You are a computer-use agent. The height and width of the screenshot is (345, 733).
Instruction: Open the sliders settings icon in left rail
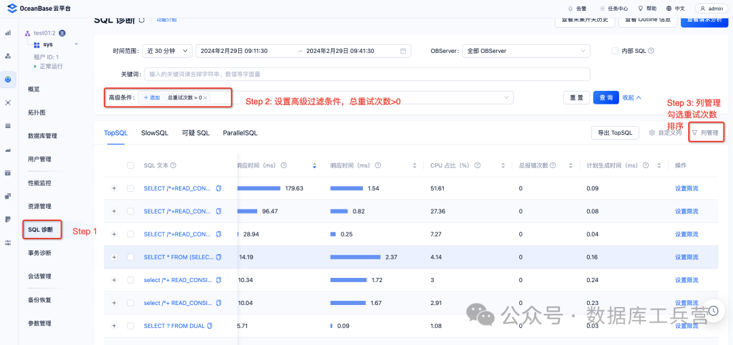tap(7, 243)
